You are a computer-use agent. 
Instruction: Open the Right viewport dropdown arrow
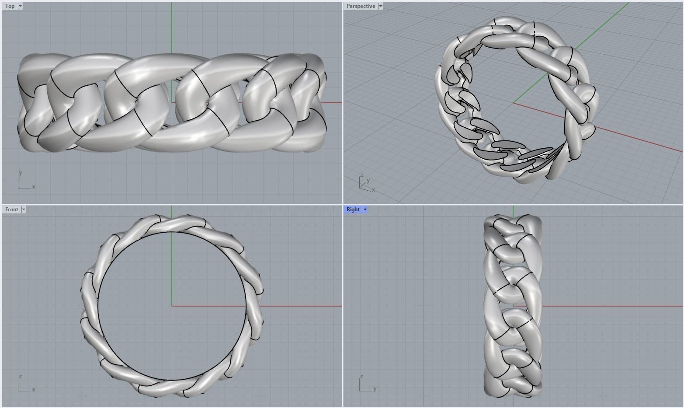(365, 209)
